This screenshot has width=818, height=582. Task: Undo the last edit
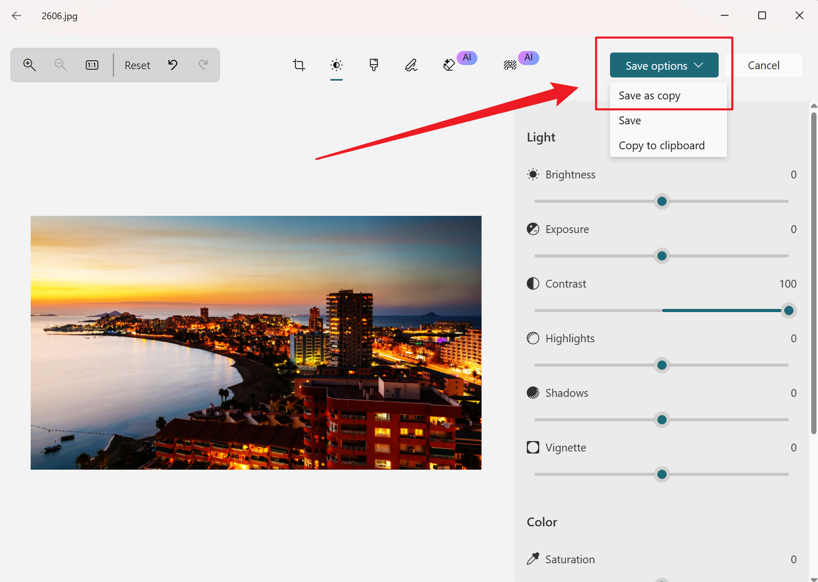(x=173, y=65)
